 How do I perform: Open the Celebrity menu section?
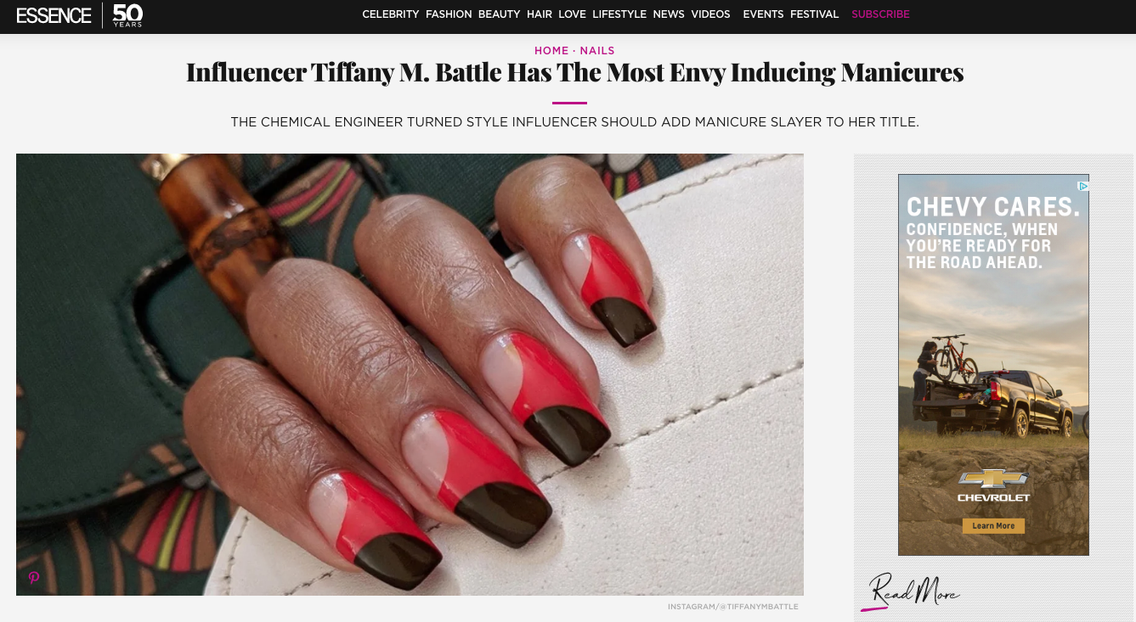[391, 14]
